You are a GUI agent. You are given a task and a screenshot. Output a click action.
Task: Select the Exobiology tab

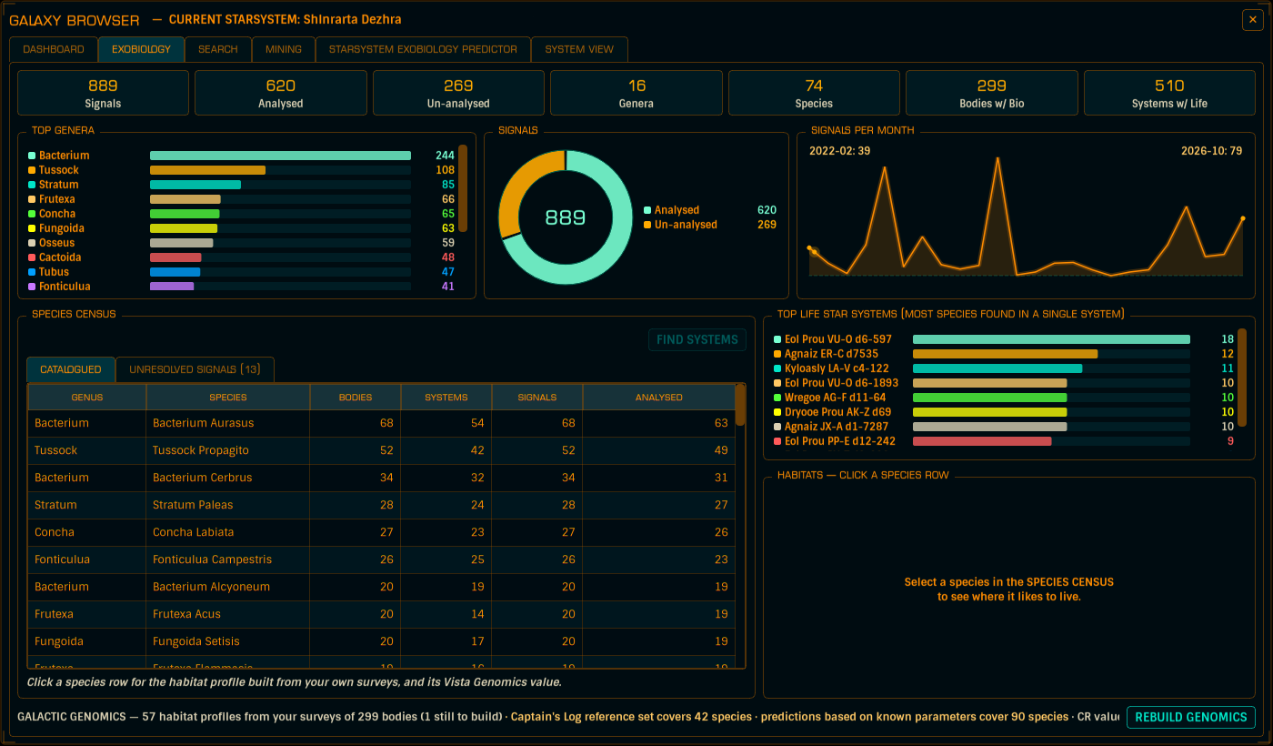point(141,49)
